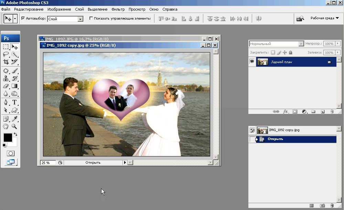Click the foreground black color swatch
The image size is (344, 210).
[8, 138]
